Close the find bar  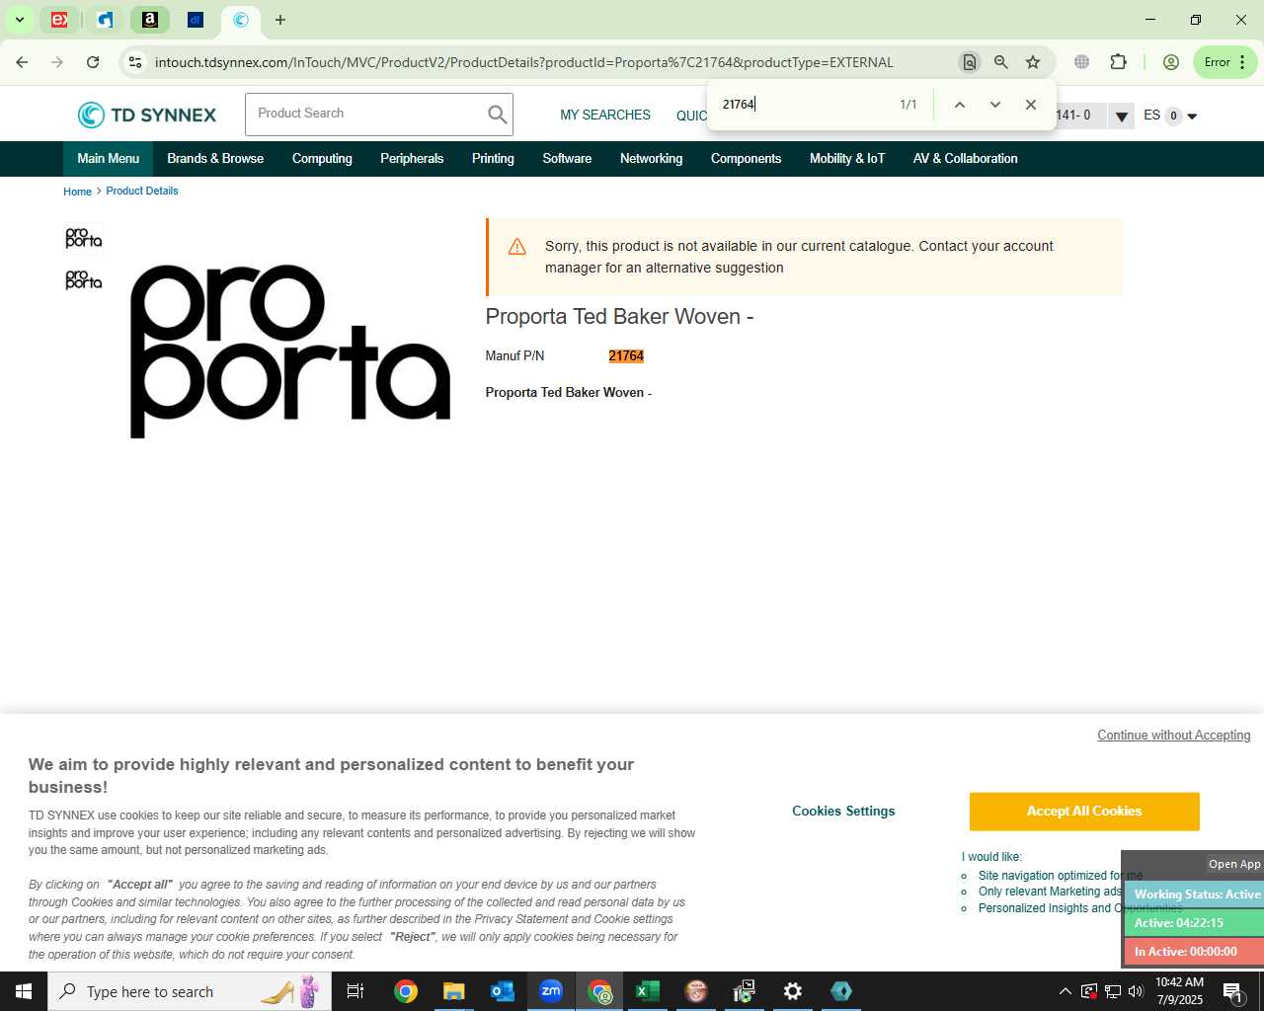click(x=1030, y=105)
